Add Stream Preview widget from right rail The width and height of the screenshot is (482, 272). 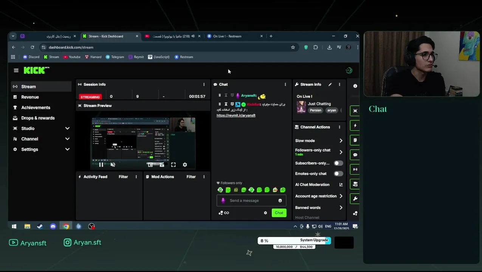click(355, 111)
